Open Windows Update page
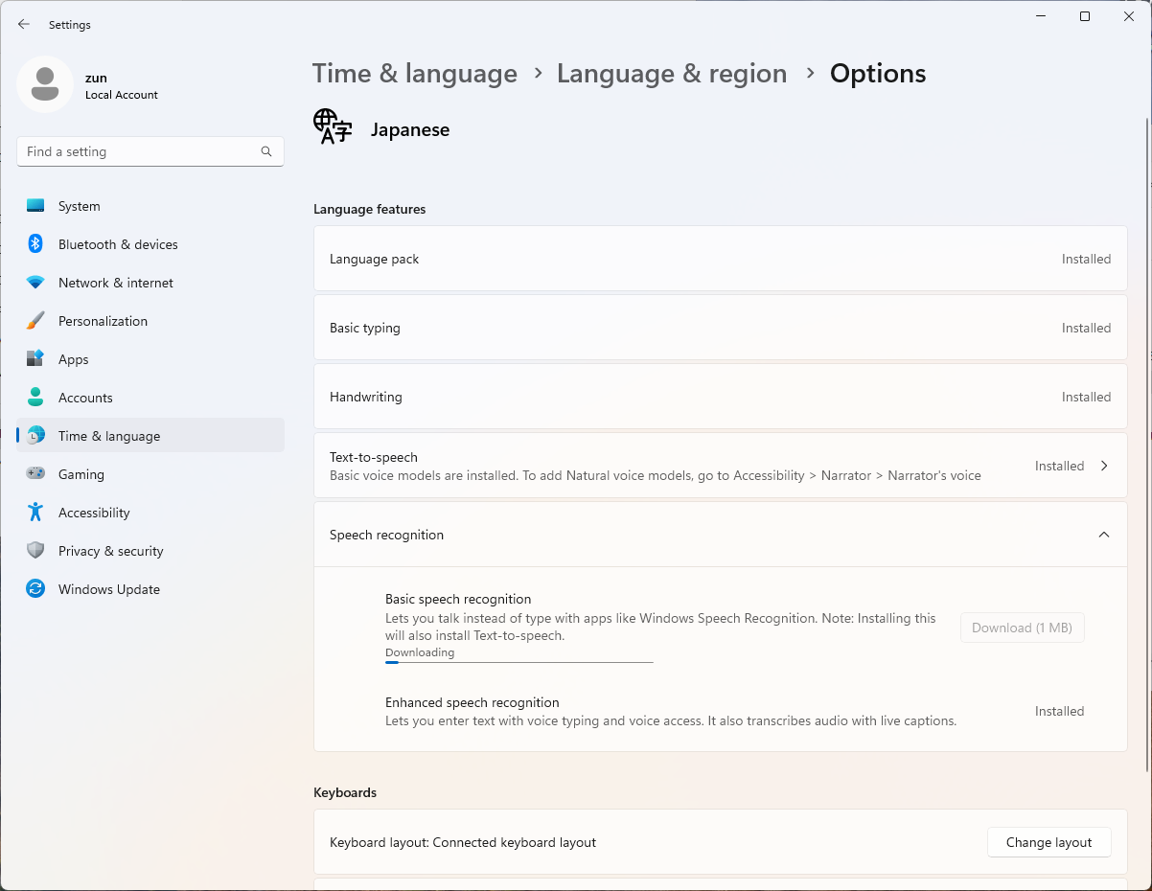 [x=150, y=589]
